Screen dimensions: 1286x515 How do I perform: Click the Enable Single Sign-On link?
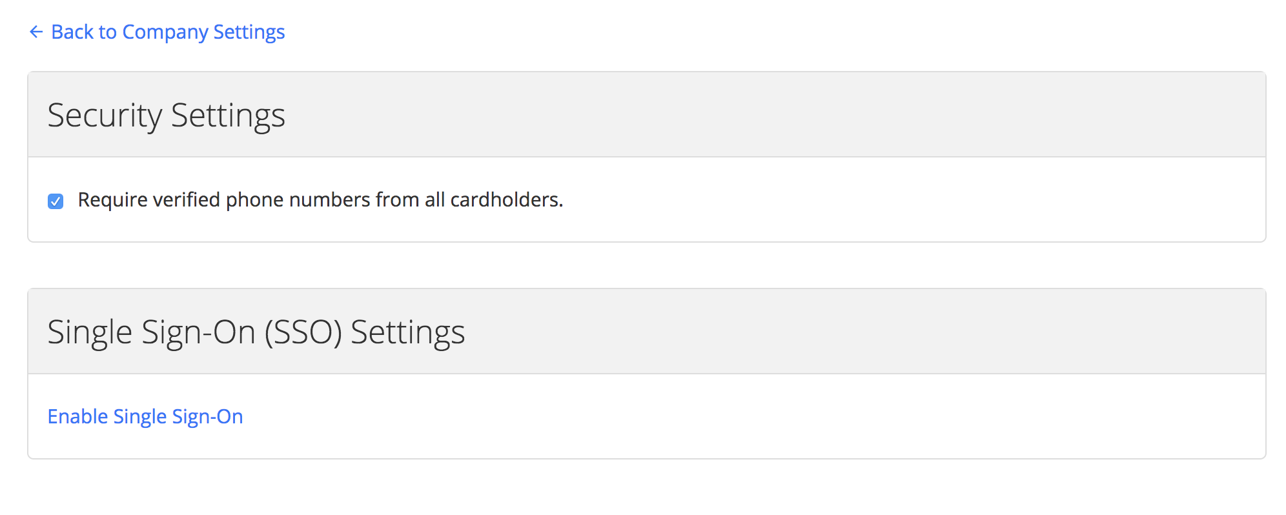pos(145,416)
